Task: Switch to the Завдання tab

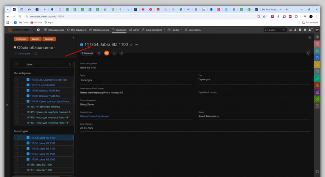Action: [119, 30]
